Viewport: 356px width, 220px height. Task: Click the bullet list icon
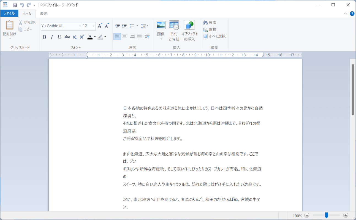(132, 26)
